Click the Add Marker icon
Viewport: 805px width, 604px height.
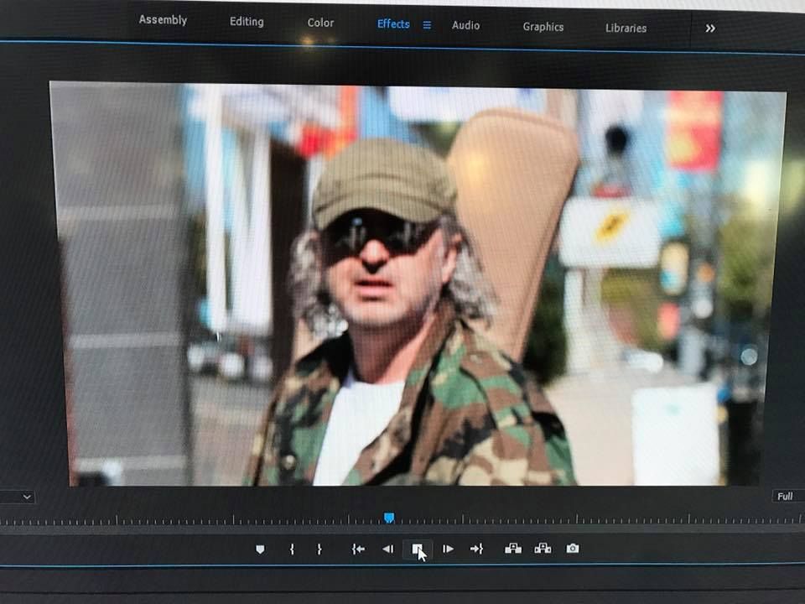(x=260, y=549)
